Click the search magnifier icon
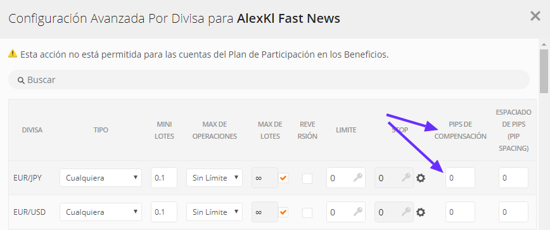Image resolution: width=550 pixels, height=230 pixels. (x=21, y=80)
